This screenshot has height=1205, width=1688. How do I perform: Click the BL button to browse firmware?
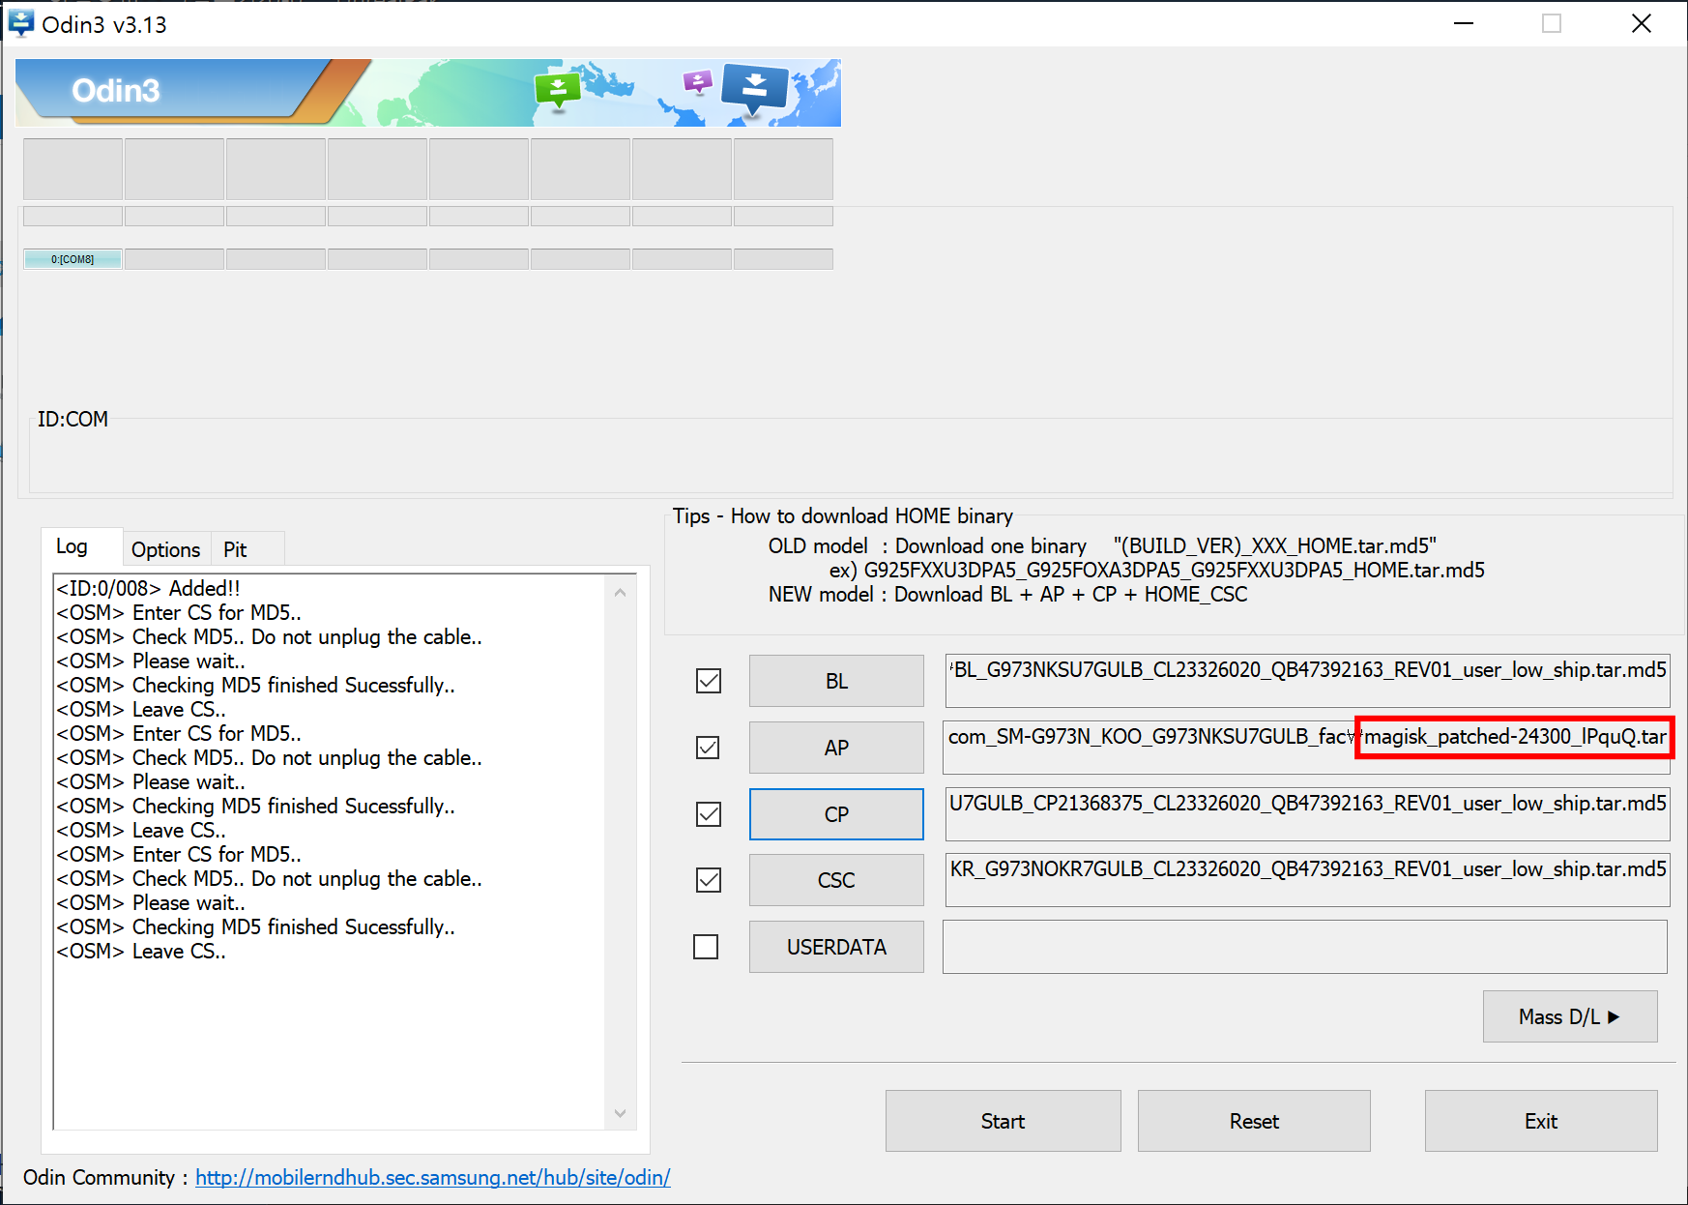pyautogui.click(x=836, y=681)
